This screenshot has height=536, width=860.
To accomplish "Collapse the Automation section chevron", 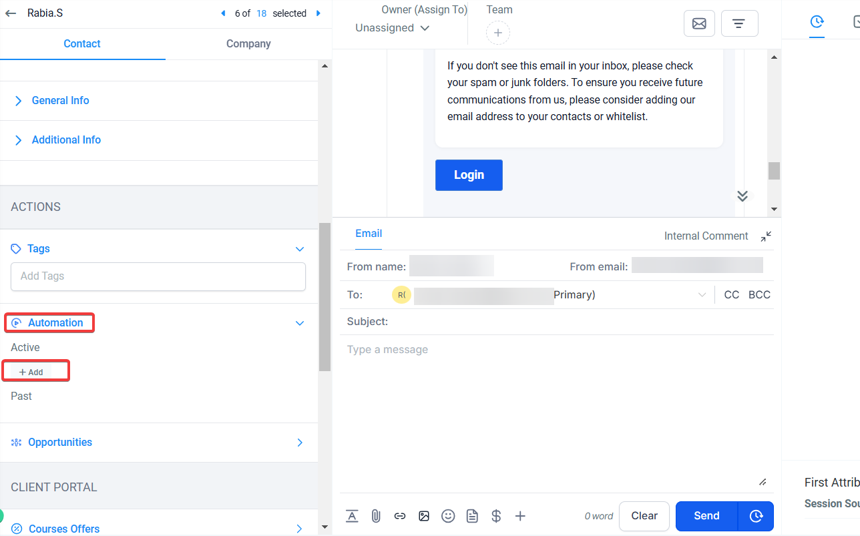I will pyautogui.click(x=300, y=323).
